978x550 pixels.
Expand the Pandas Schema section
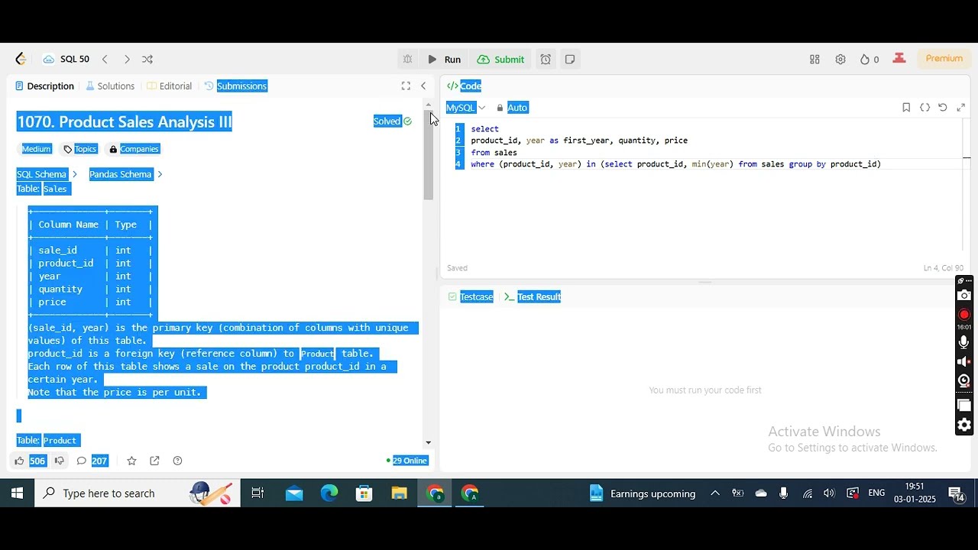[x=125, y=174]
